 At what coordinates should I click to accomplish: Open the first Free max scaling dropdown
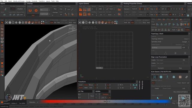pyautogui.click(x=152, y=9)
